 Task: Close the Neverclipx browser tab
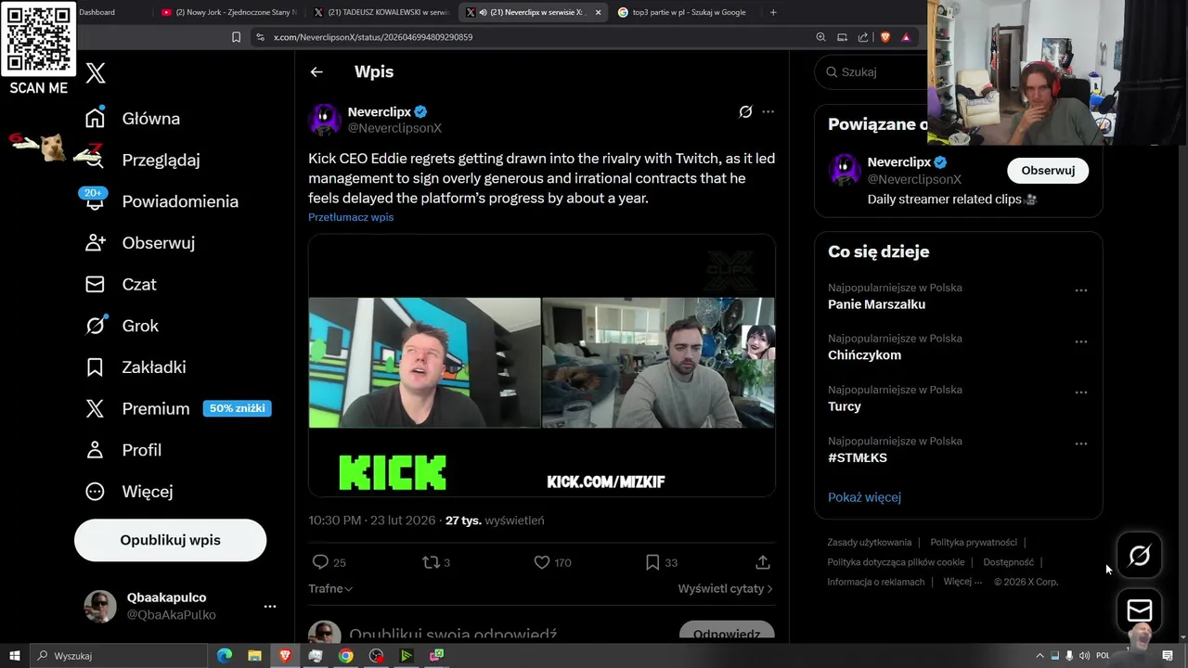pos(598,12)
